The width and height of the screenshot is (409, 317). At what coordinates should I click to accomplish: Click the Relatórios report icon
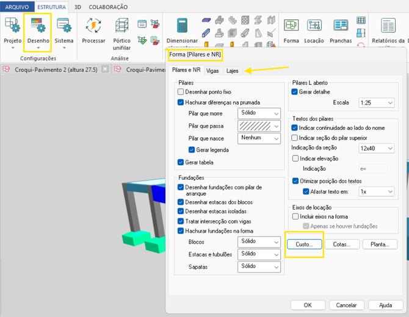tap(388, 26)
